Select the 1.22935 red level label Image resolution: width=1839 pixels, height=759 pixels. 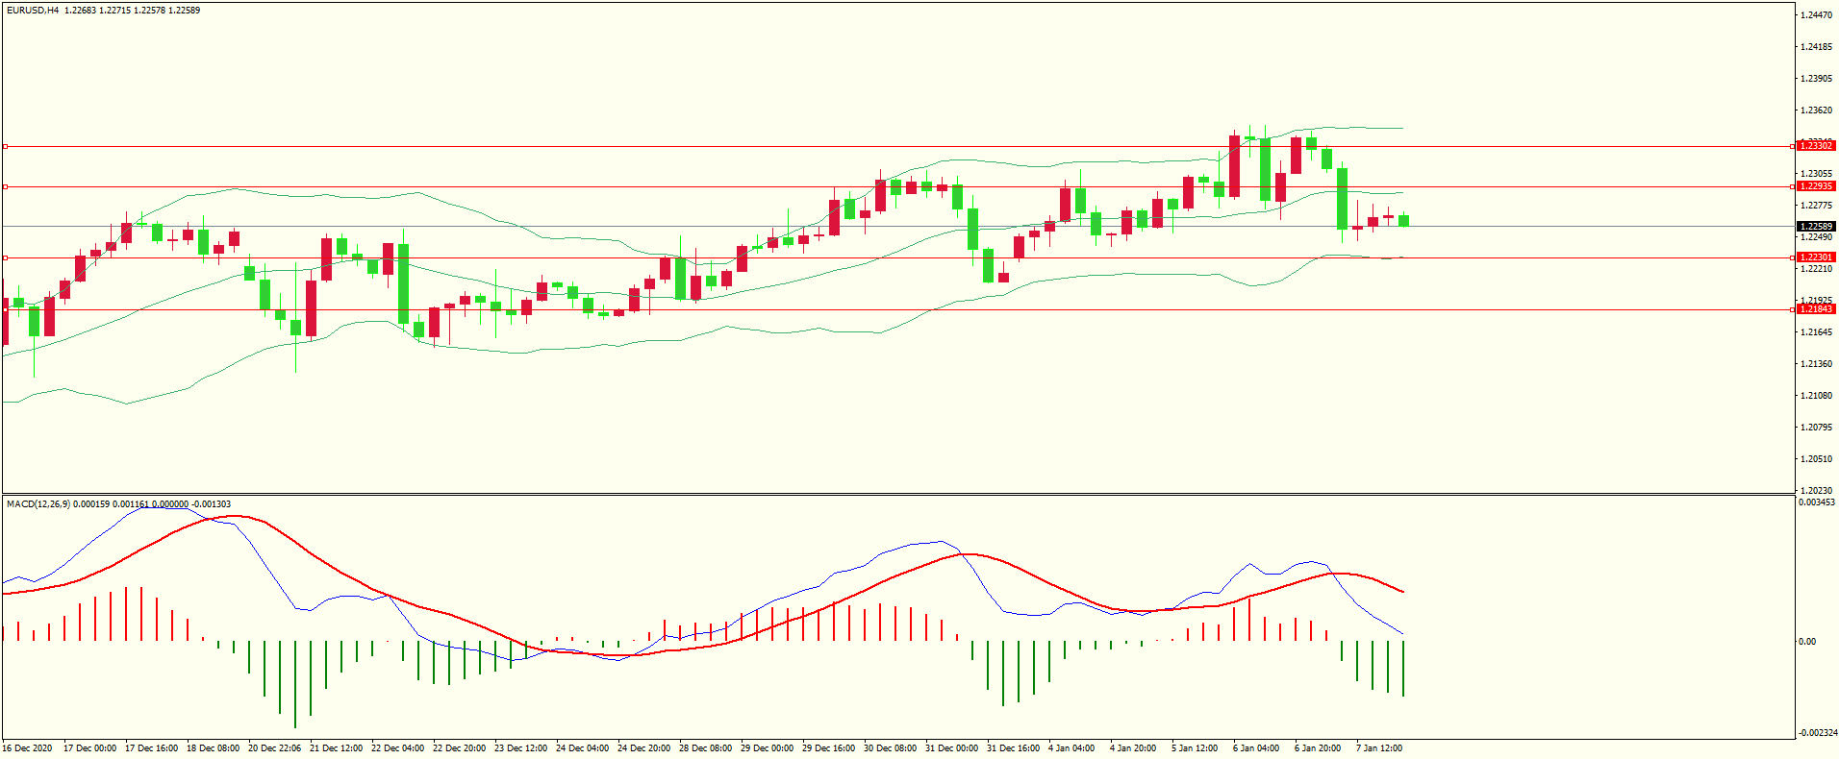(x=1816, y=186)
